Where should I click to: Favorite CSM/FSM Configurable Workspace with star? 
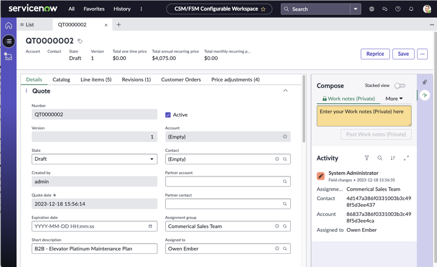point(263,9)
